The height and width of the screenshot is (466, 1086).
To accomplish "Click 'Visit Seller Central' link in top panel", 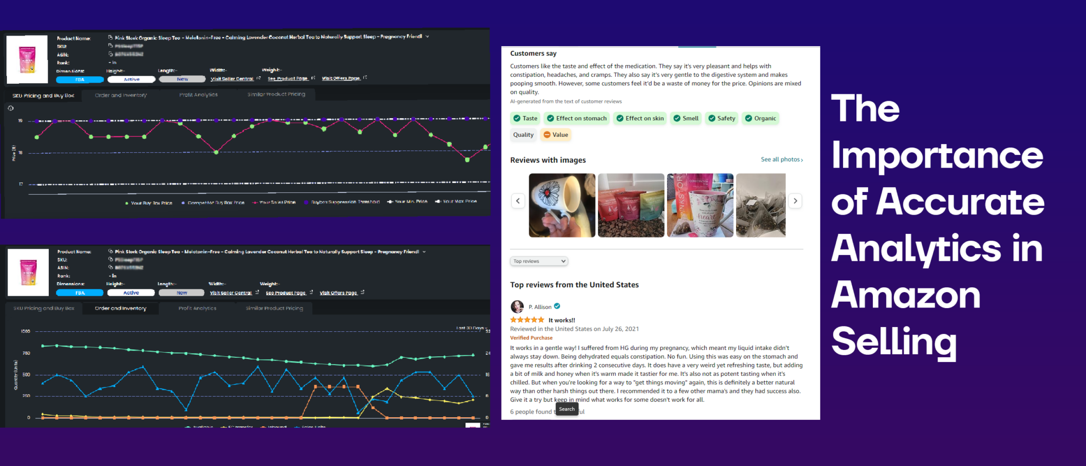I will pyautogui.click(x=232, y=78).
